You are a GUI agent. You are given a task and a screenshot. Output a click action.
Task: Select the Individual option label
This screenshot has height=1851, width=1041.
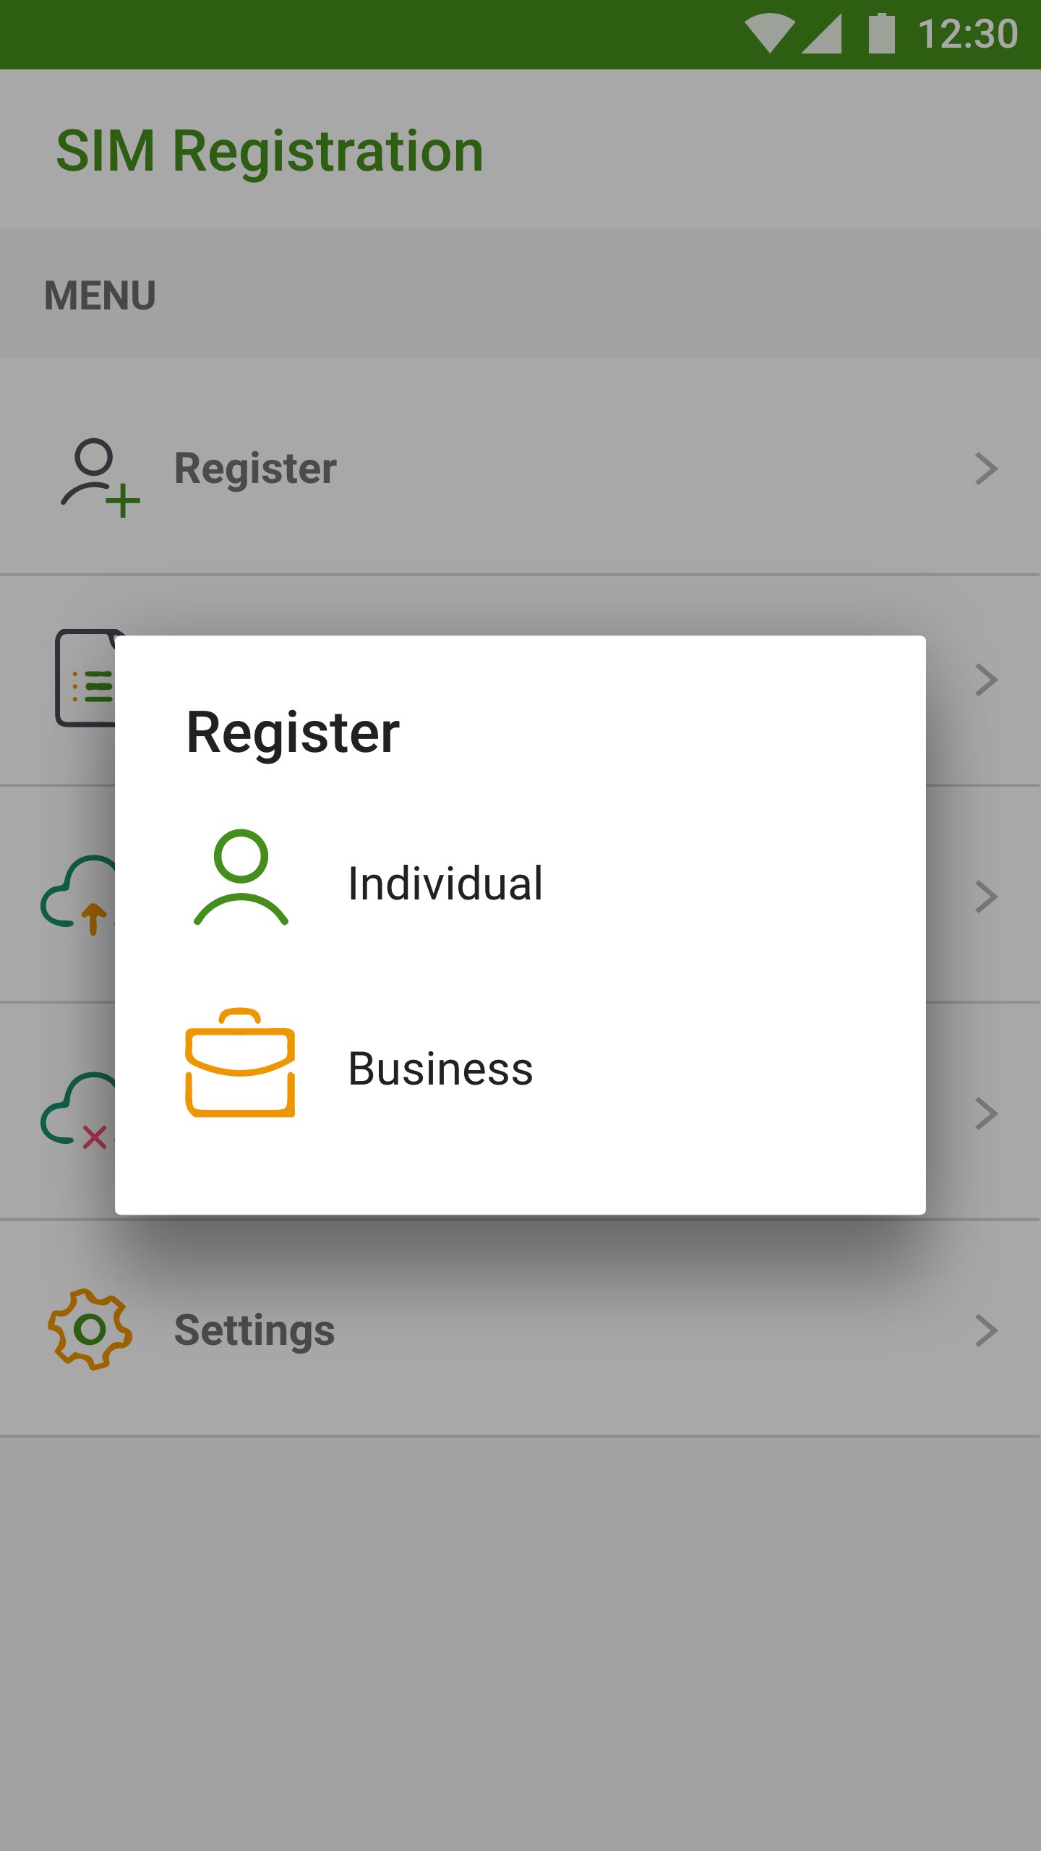pyautogui.click(x=445, y=884)
